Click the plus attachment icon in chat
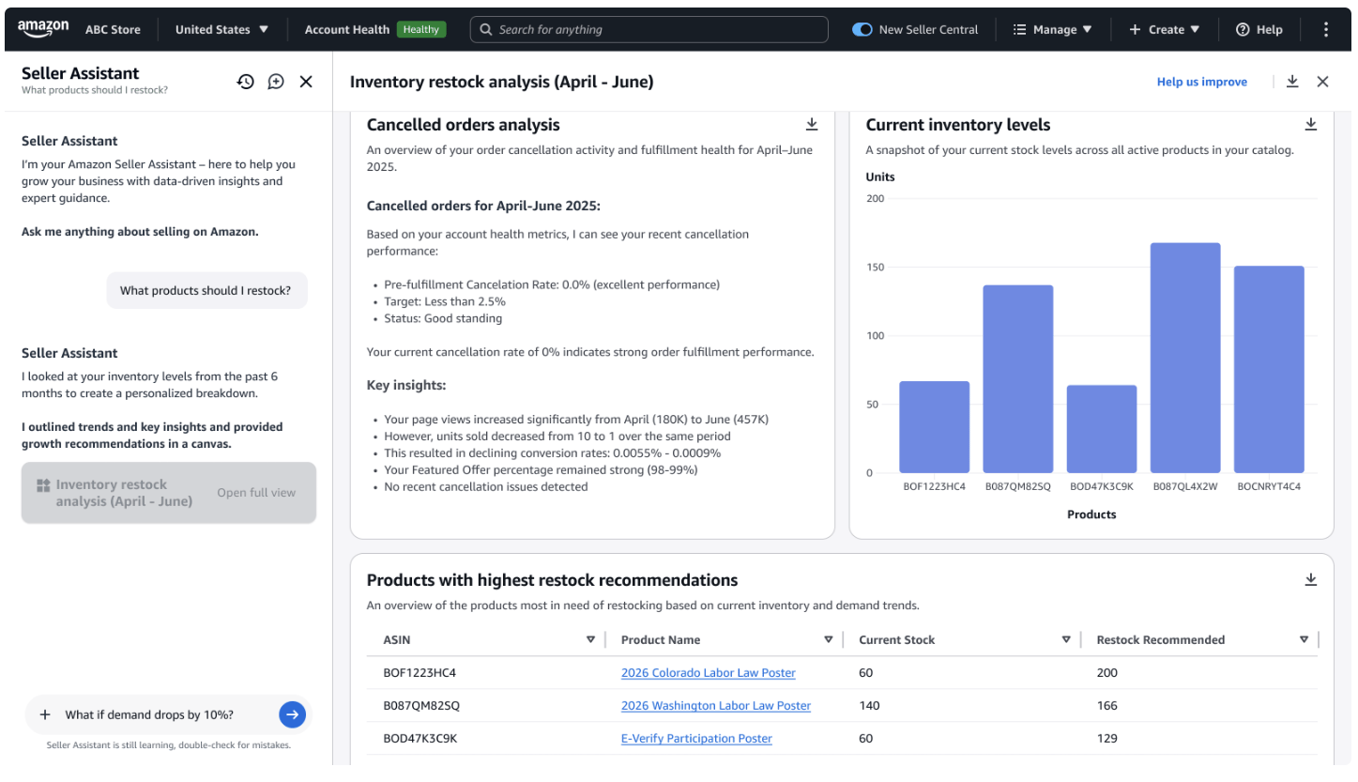The height and width of the screenshot is (782, 1358). pos(45,714)
